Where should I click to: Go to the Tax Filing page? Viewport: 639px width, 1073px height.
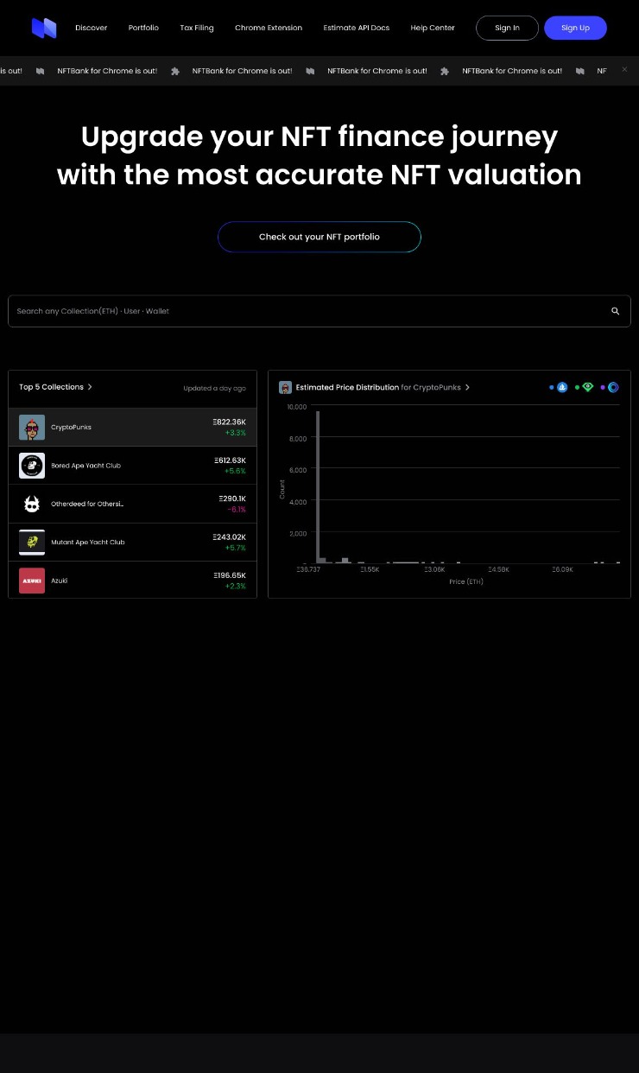pos(197,28)
